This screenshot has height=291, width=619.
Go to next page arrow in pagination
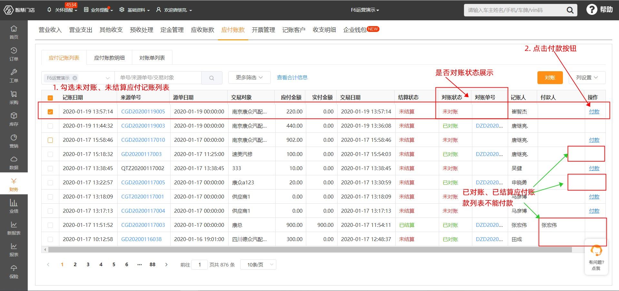point(166,265)
